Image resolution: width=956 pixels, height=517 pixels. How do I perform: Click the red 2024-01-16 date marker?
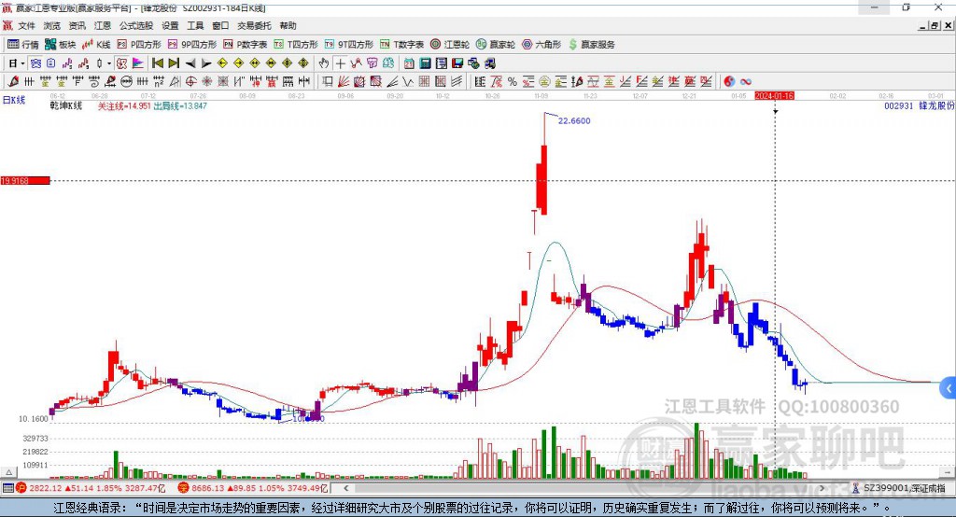point(774,96)
